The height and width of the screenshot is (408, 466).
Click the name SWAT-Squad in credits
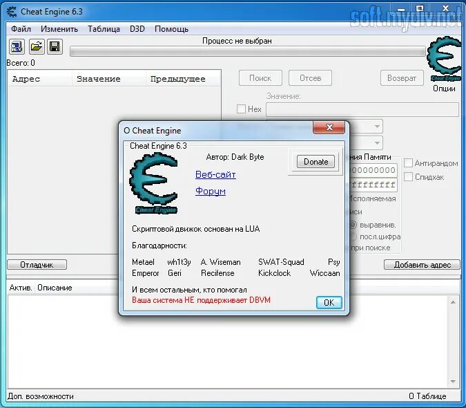point(281,262)
